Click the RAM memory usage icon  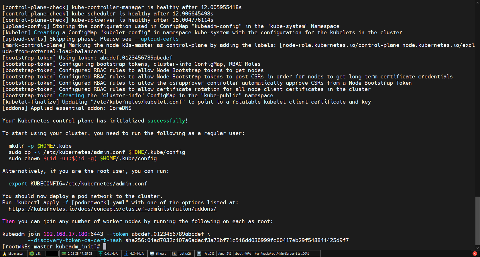point(64,254)
